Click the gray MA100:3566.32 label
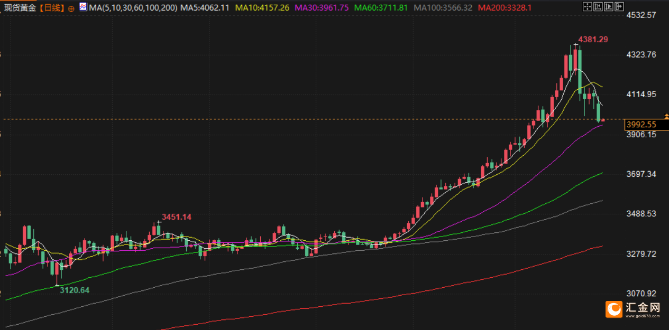The height and width of the screenshot is (330, 669). click(443, 7)
